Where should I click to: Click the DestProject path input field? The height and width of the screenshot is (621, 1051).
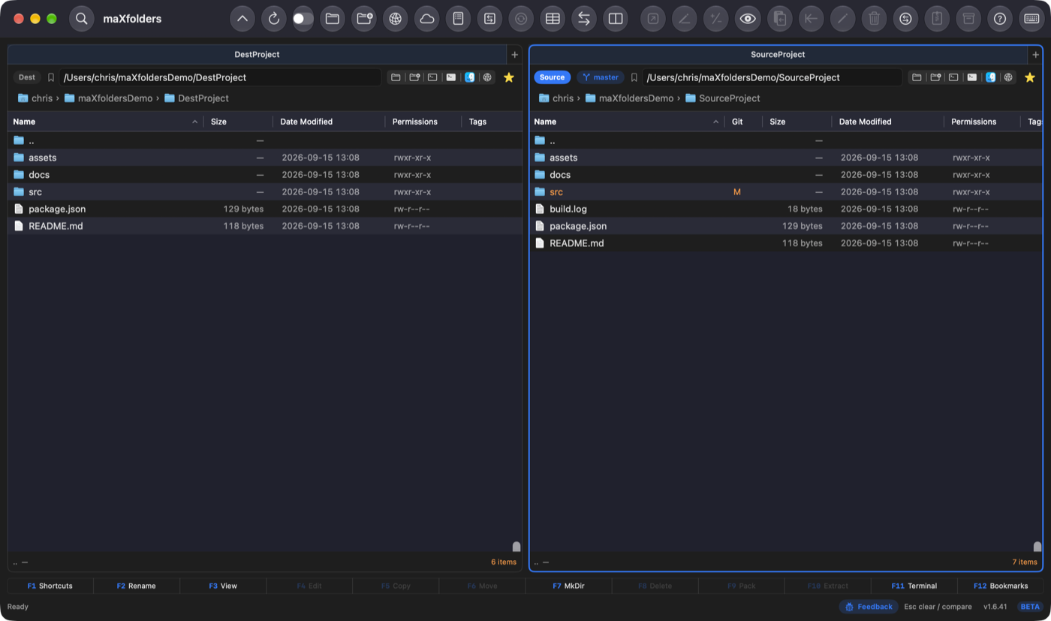pos(220,77)
